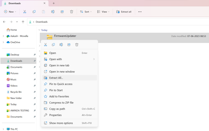209x131 pixels.
Task: Go up one folder level with Up arrow
Action: coord(23,22)
